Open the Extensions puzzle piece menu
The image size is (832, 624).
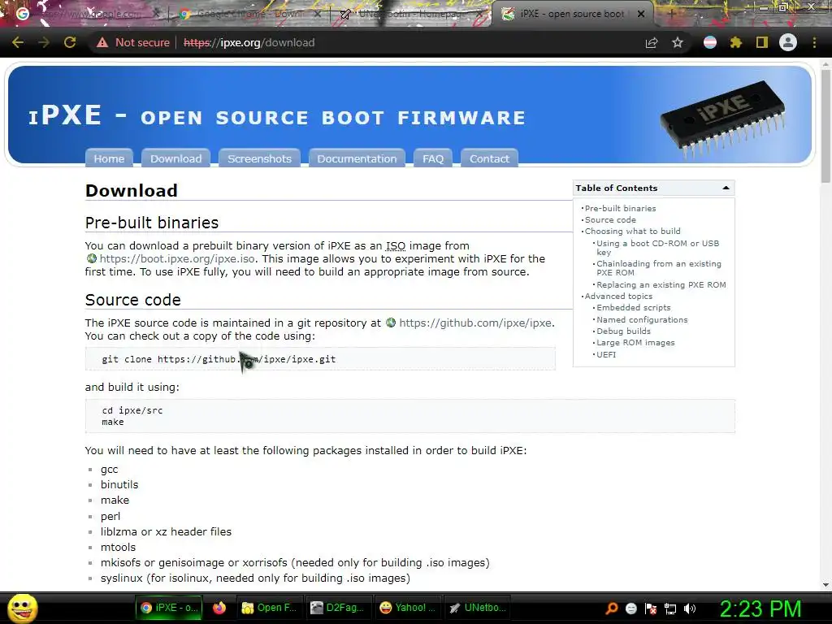coord(736,42)
